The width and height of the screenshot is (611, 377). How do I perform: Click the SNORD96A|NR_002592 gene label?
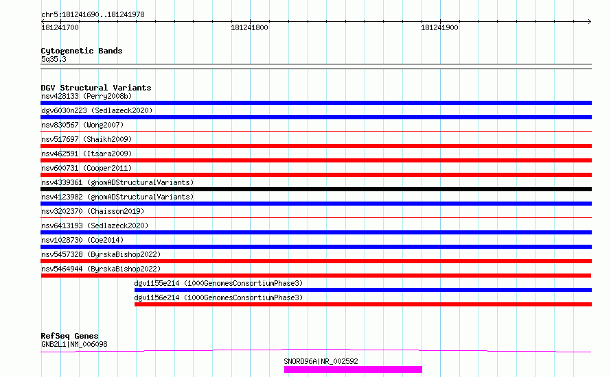pyautogui.click(x=321, y=361)
